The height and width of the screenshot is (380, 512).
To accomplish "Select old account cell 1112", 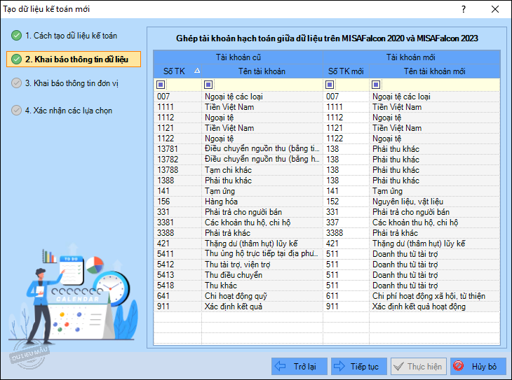I will [177, 118].
